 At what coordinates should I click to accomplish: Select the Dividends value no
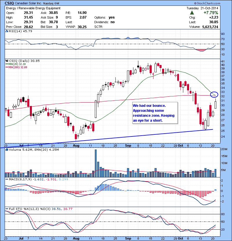113,22
